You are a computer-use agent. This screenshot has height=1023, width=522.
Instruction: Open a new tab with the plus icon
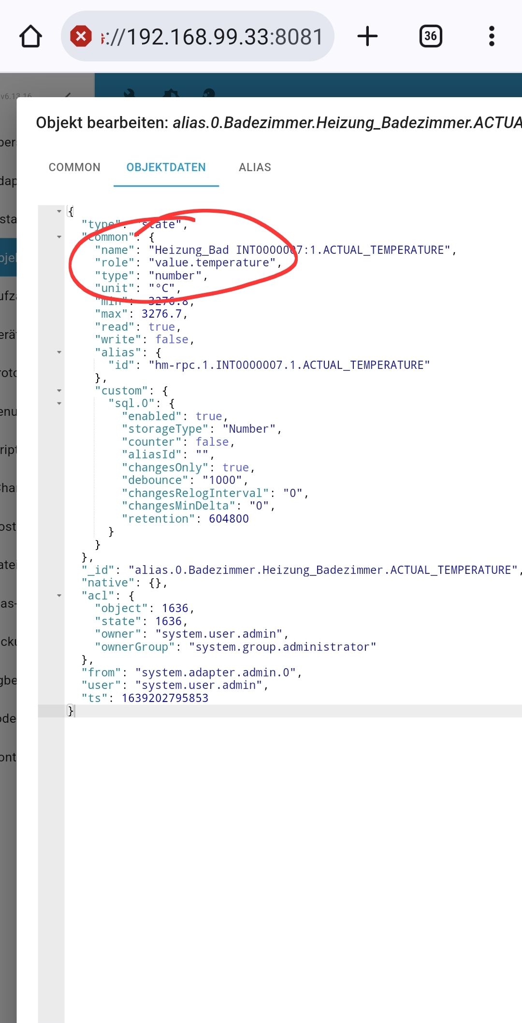(x=367, y=37)
